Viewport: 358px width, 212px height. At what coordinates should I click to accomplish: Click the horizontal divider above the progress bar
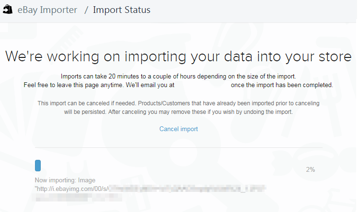tap(178, 148)
